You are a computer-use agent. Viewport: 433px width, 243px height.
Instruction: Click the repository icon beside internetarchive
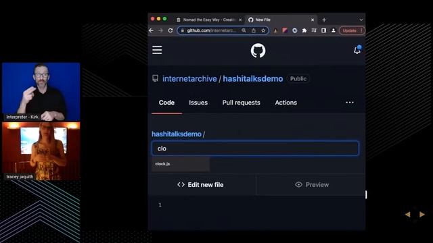pos(156,78)
